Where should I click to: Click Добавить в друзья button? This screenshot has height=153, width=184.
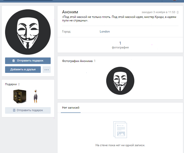pyautogui.click(x=23, y=70)
